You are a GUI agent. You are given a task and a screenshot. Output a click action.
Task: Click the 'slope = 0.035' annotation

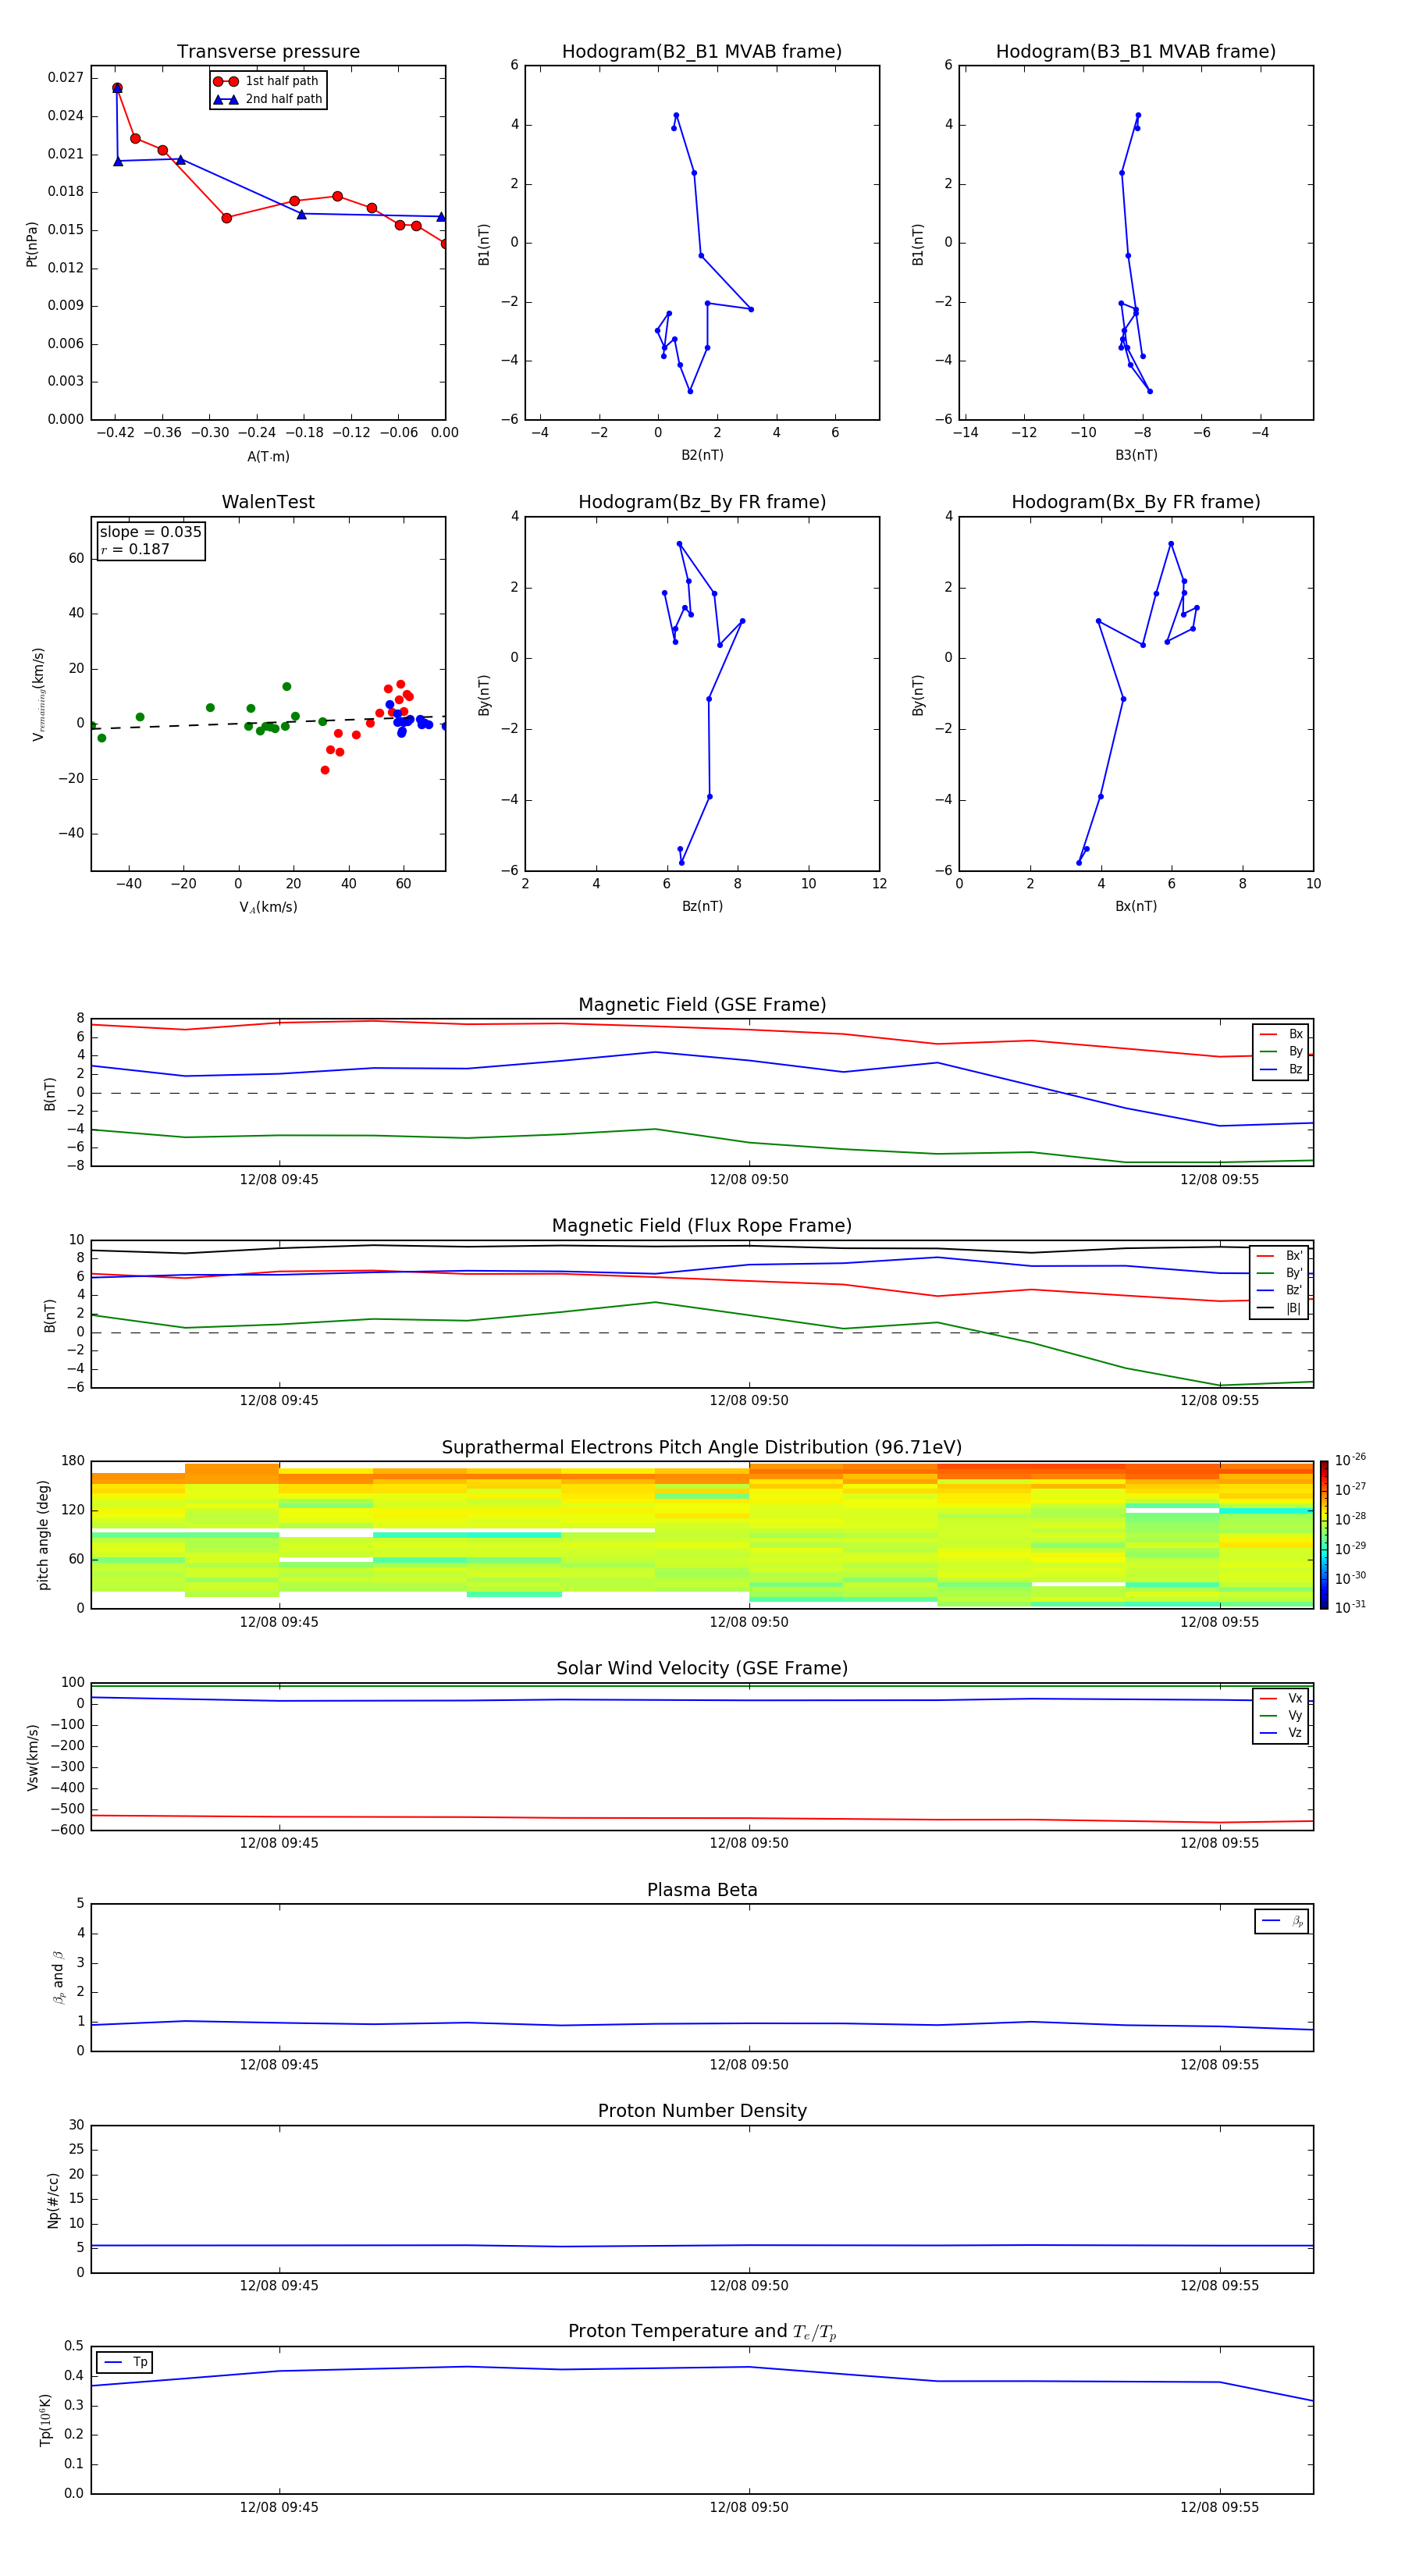click(150, 532)
